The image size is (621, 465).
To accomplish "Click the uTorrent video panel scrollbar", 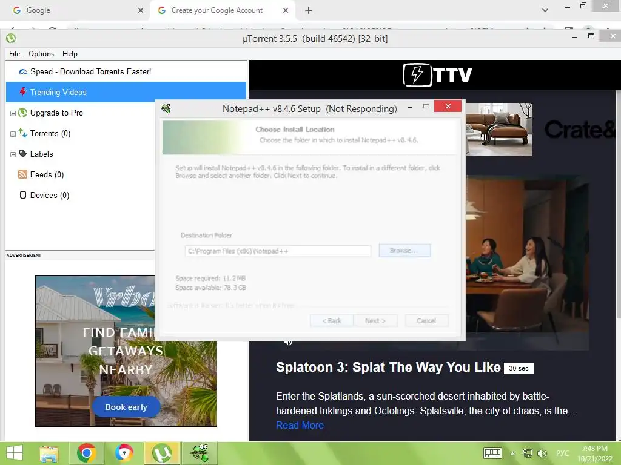I will coord(618,203).
